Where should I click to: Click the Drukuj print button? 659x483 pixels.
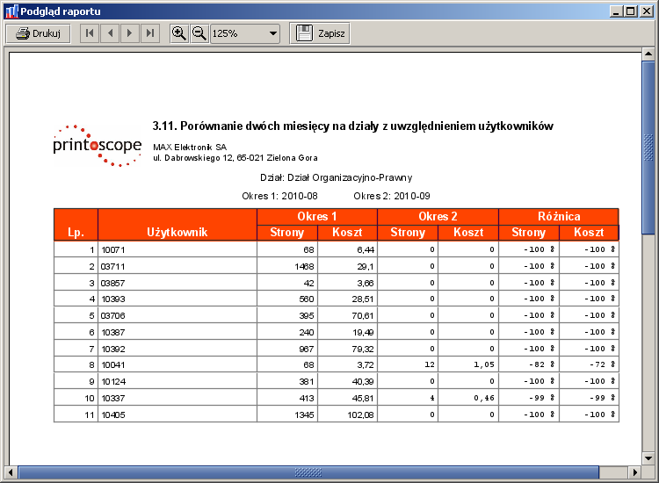(x=39, y=33)
